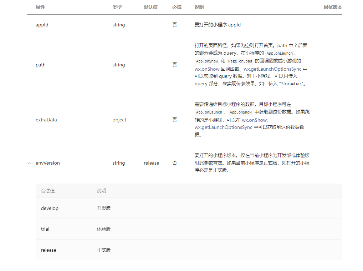Click the 否 value in appId row
The image size is (363, 271).
175,25
